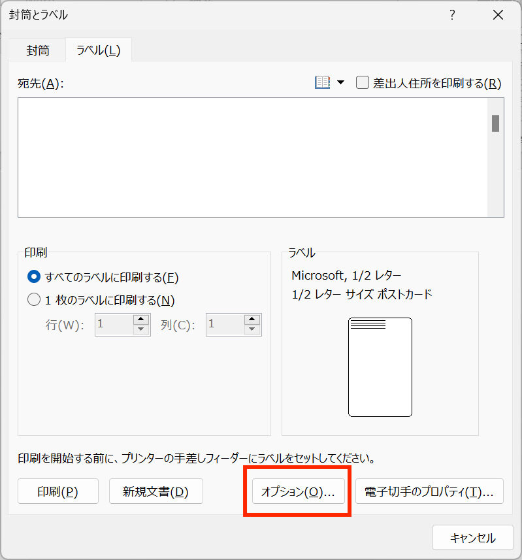The image size is (522, 560).
Task: Enable 差出人住所を印刷する checkbox
Action: pos(363,82)
